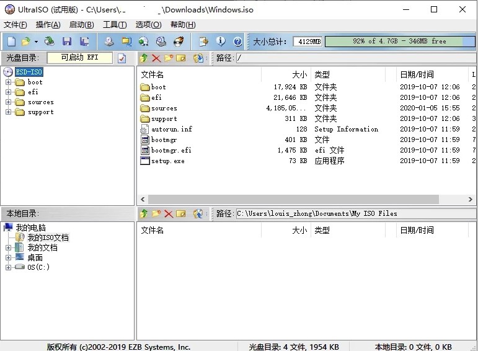
Task: Click the Save As double-floppy icon
Action: [84, 42]
